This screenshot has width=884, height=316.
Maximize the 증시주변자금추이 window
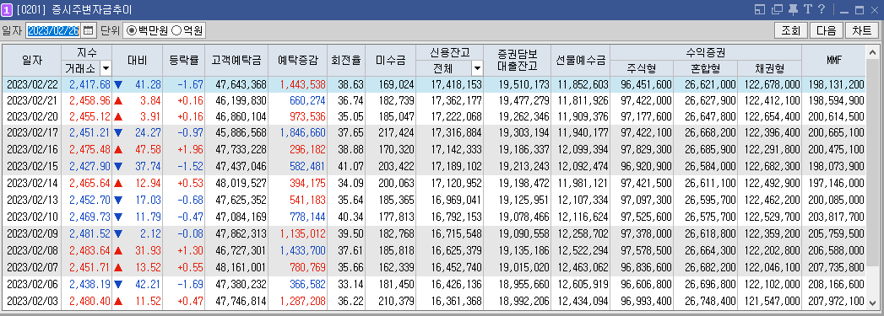pos(860,10)
